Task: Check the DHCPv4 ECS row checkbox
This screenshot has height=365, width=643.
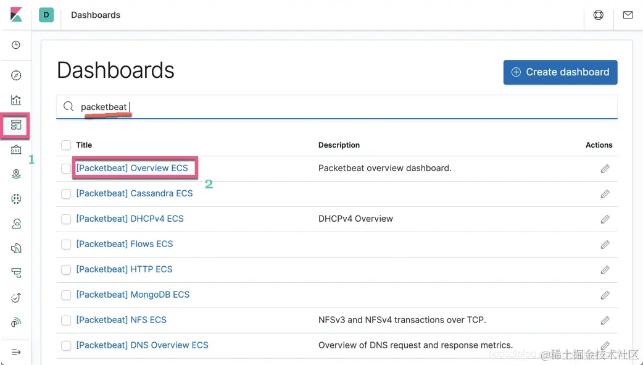Action: pos(66,219)
